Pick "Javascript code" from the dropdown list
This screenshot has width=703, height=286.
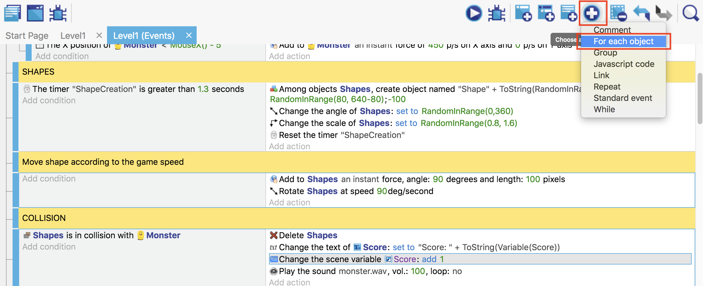(x=624, y=64)
